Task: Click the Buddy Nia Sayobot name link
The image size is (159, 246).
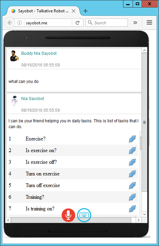Action: [39, 53]
